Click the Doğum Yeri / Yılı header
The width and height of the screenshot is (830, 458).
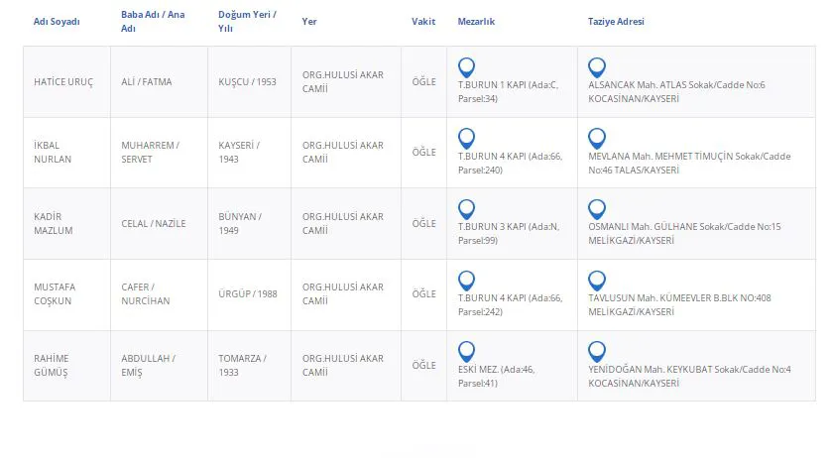click(x=247, y=21)
